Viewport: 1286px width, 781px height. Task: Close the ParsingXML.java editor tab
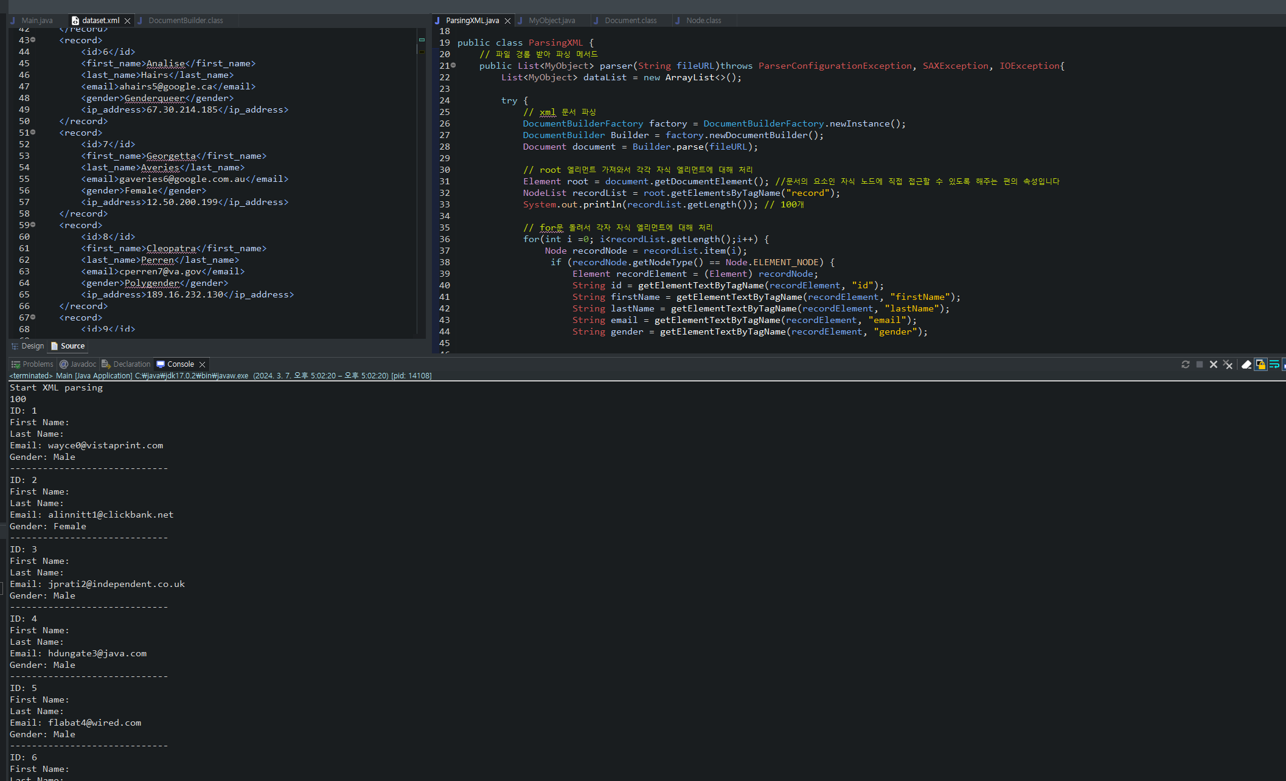pos(507,21)
